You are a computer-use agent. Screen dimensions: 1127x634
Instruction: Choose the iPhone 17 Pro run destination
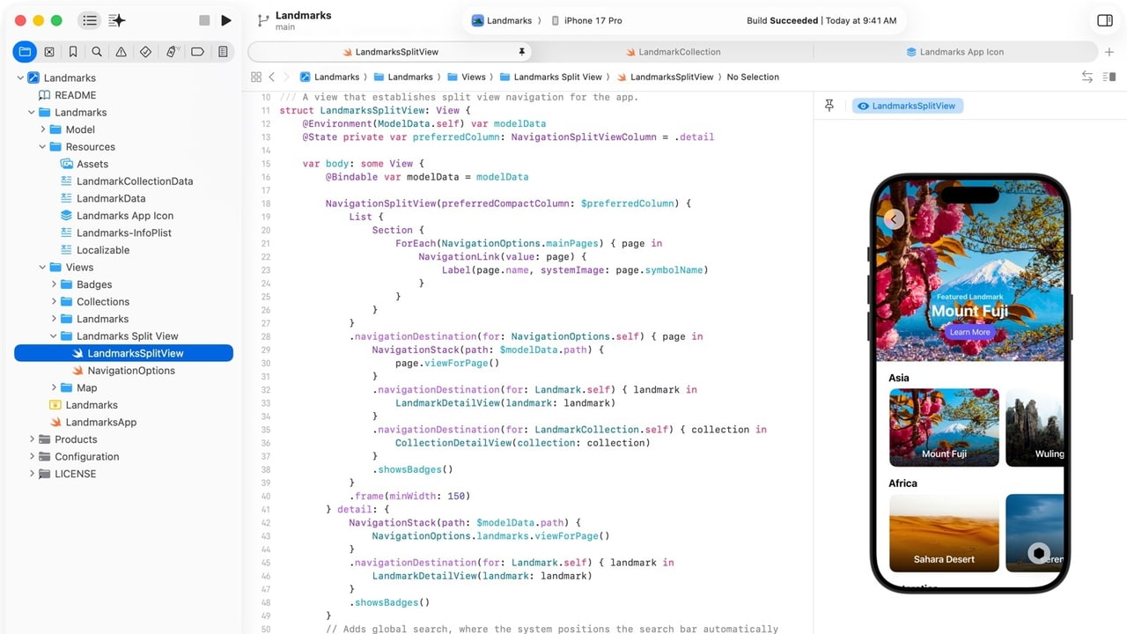click(x=586, y=20)
